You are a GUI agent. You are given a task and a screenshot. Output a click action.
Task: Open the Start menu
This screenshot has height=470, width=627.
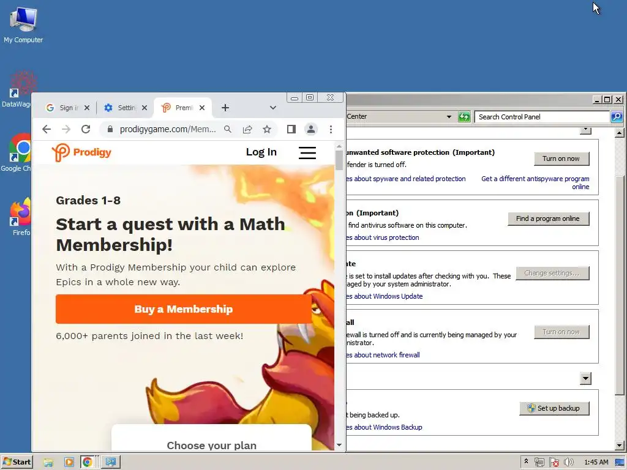(17, 462)
